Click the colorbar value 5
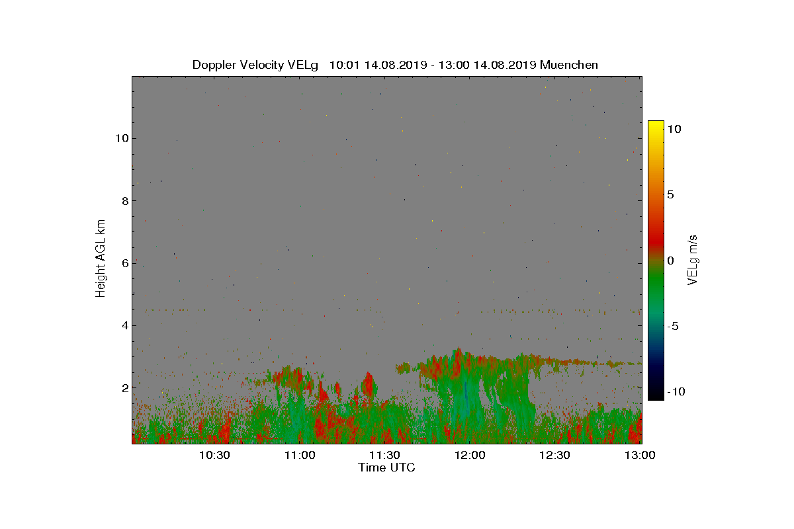This screenshot has height=529, width=794. pos(670,194)
